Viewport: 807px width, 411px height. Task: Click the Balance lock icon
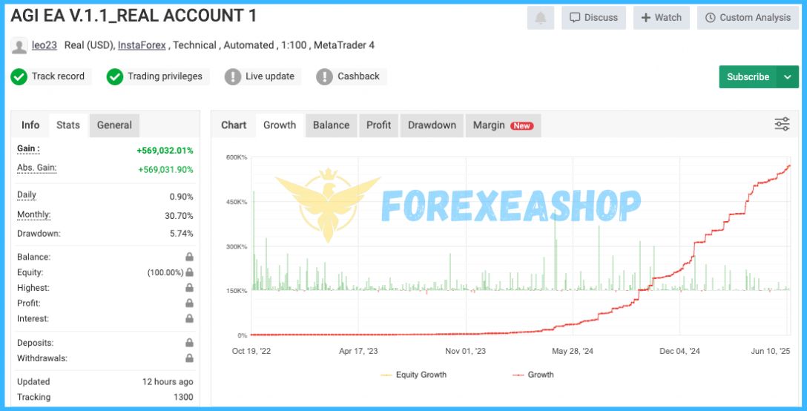(x=189, y=257)
